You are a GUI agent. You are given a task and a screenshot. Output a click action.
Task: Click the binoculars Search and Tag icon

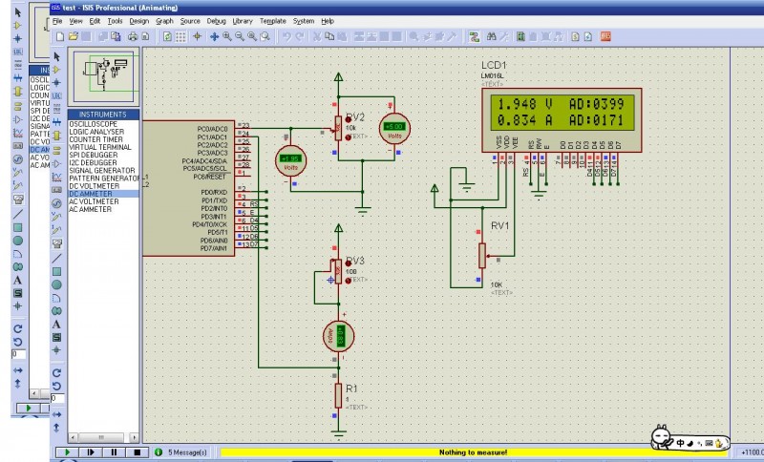[x=491, y=36]
